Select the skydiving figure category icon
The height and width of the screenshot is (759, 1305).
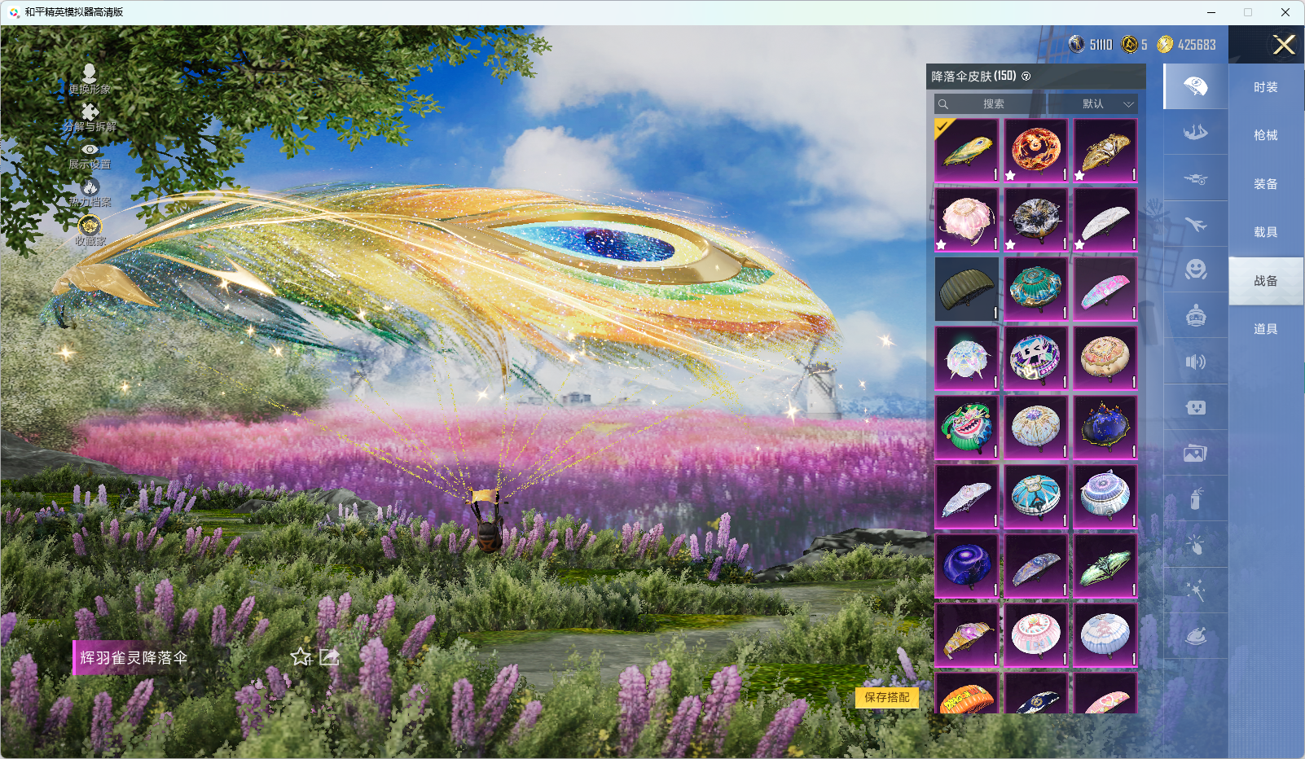(x=1195, y=132)
